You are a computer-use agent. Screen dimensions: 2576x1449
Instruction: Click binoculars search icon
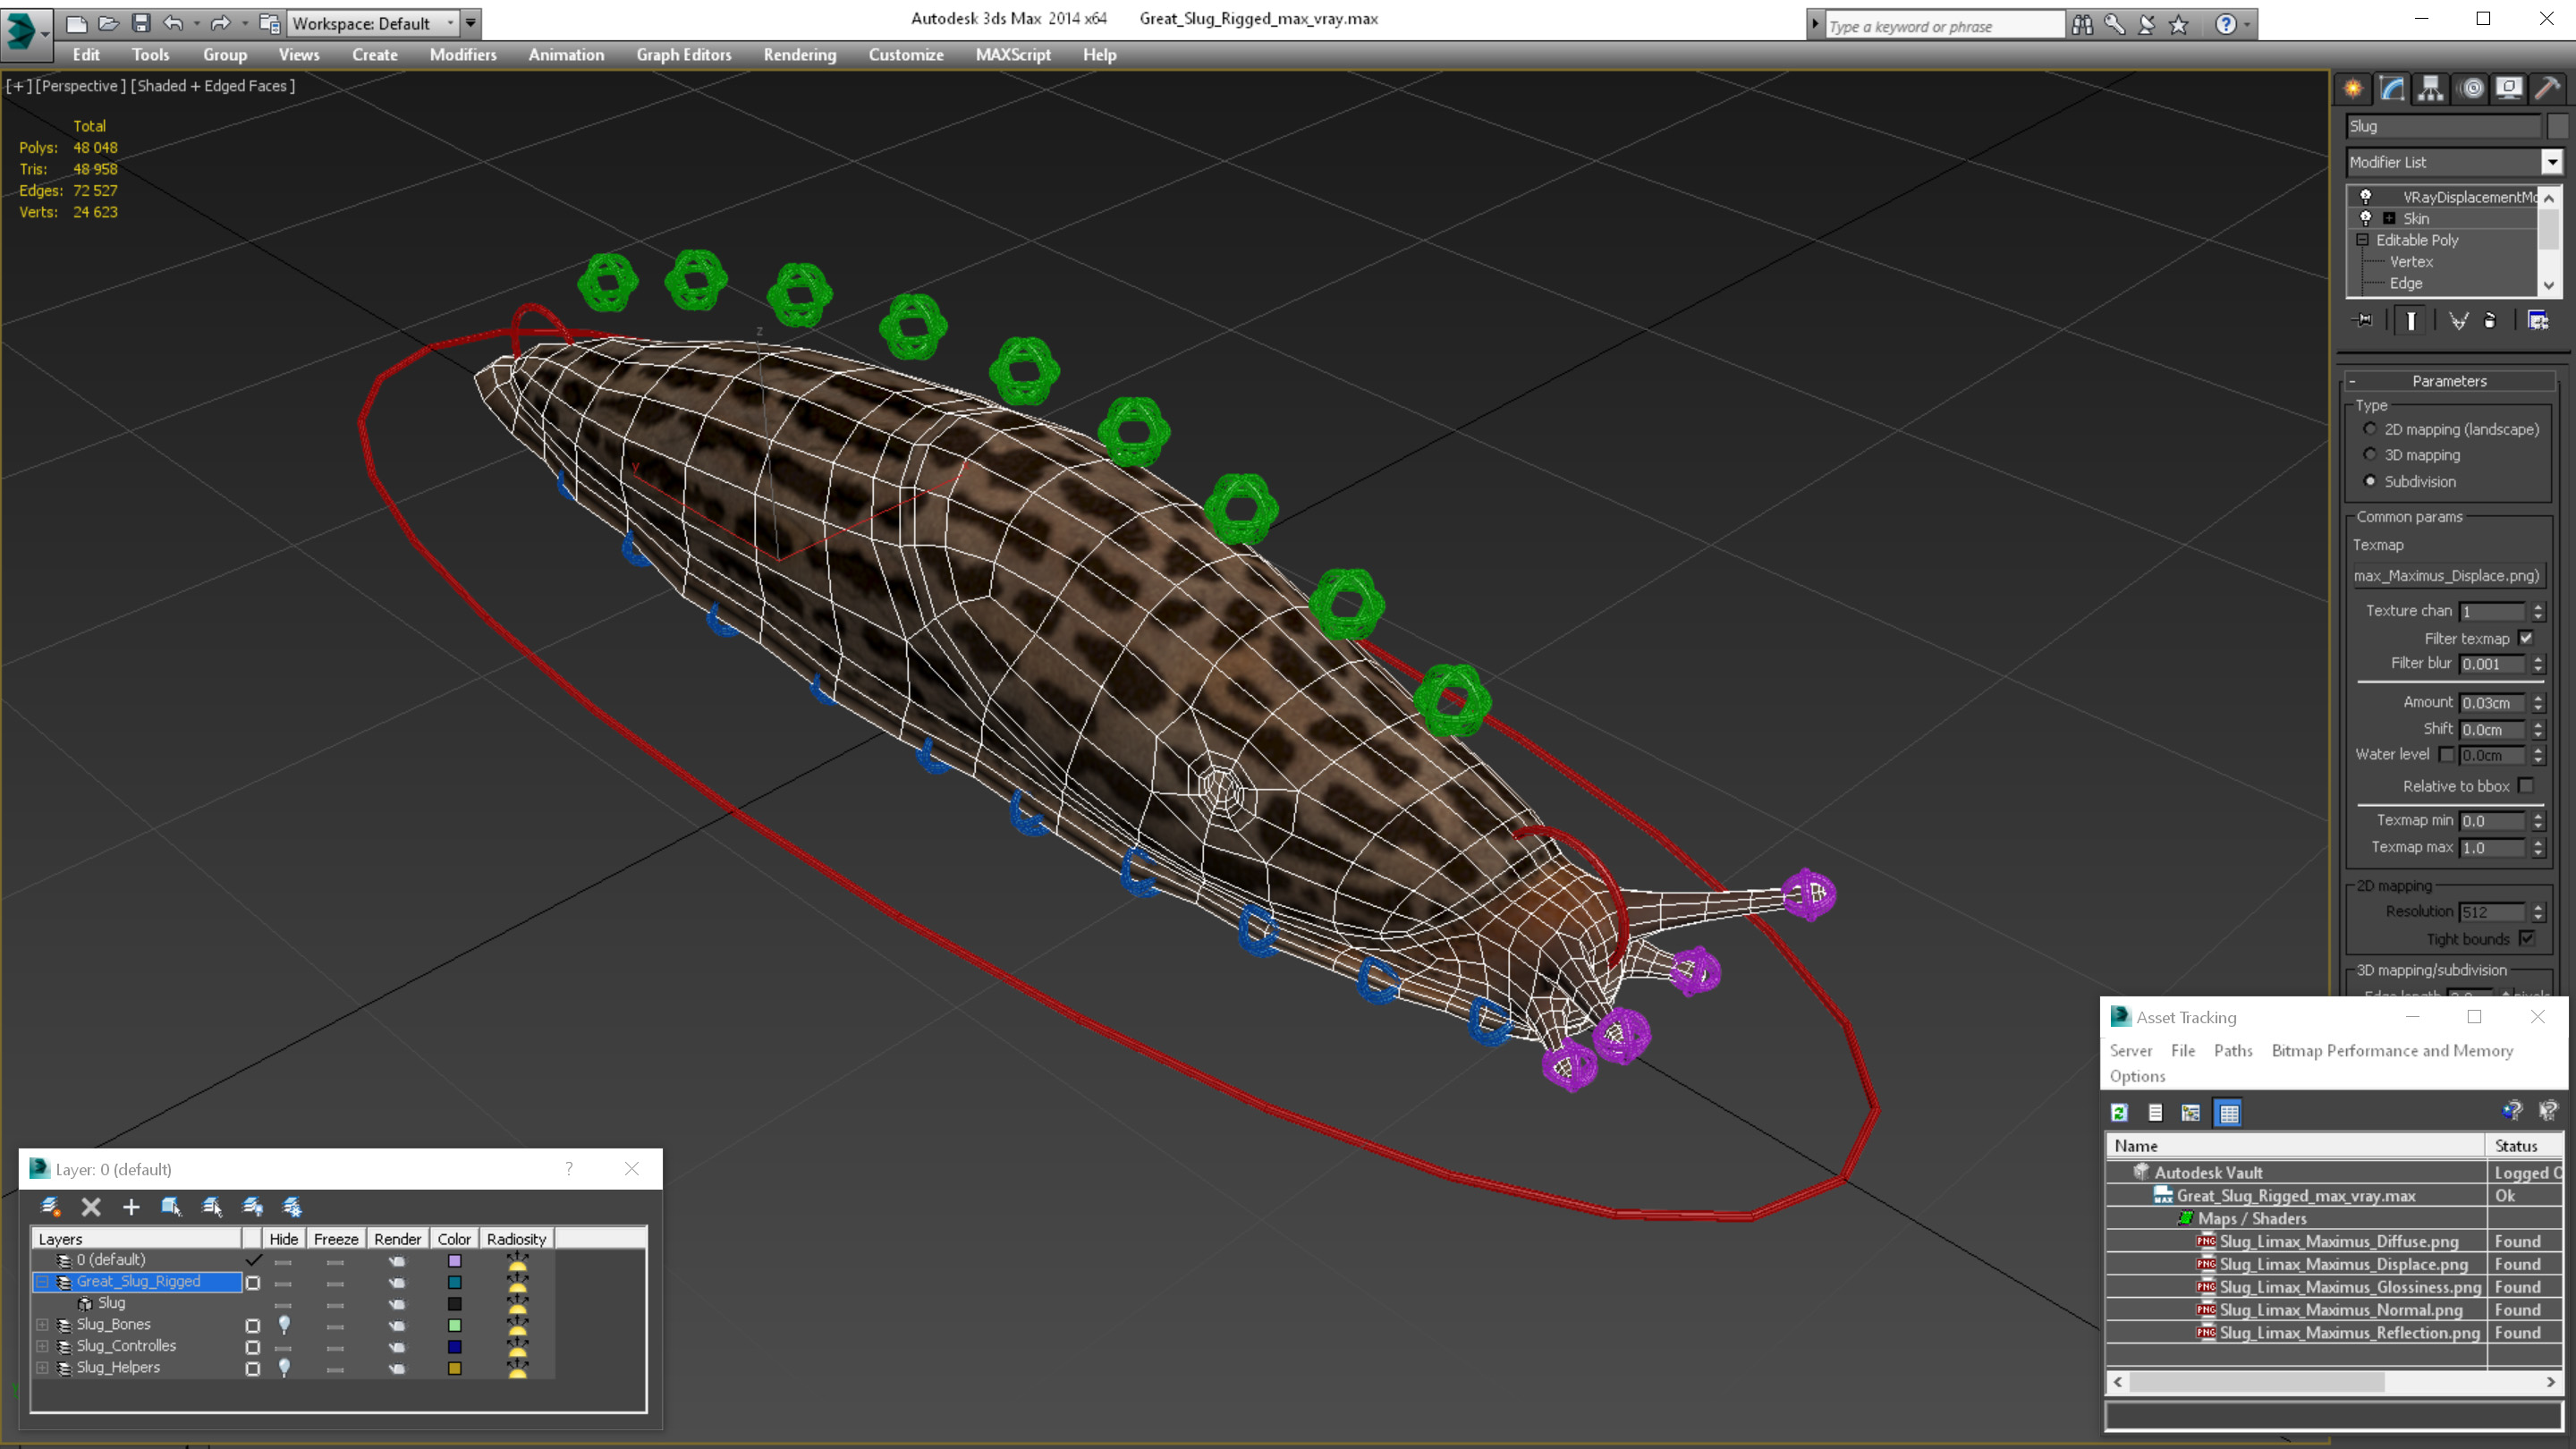tap(2082, 25)
